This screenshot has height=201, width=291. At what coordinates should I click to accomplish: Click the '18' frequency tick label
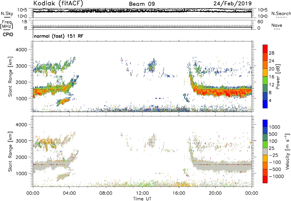(x=24, y=22)
